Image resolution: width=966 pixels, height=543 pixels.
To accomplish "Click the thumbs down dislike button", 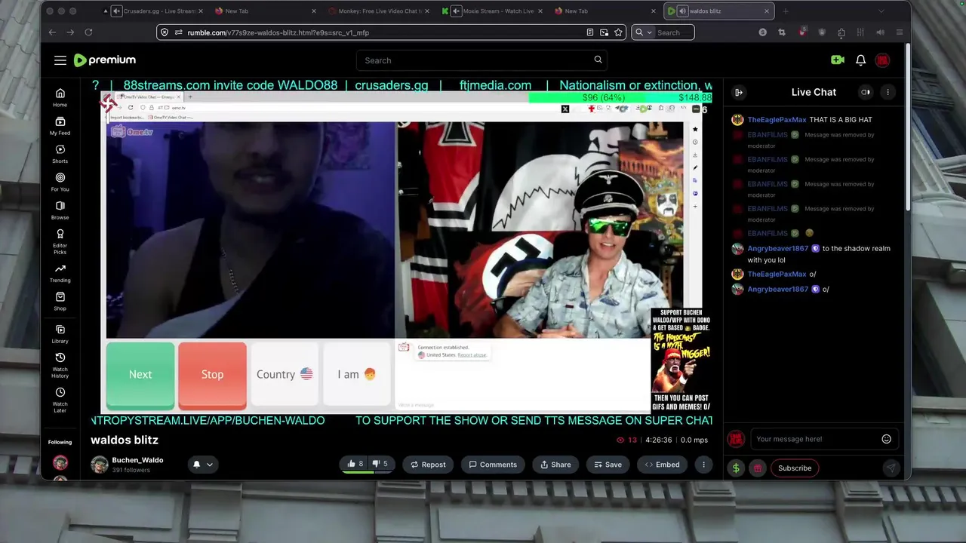I will (x=380, y=465).
